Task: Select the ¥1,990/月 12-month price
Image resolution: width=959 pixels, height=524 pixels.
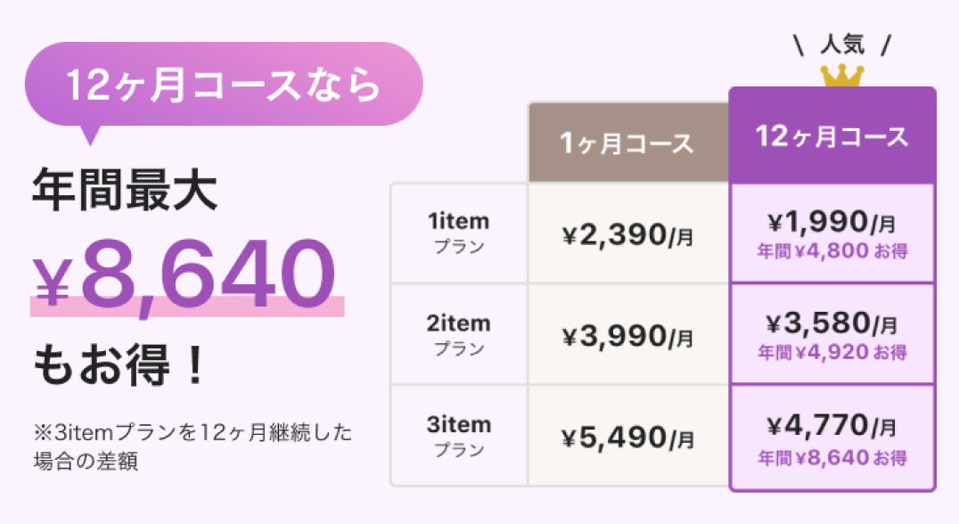Action: pyautogui.click(x=832, y=222)
